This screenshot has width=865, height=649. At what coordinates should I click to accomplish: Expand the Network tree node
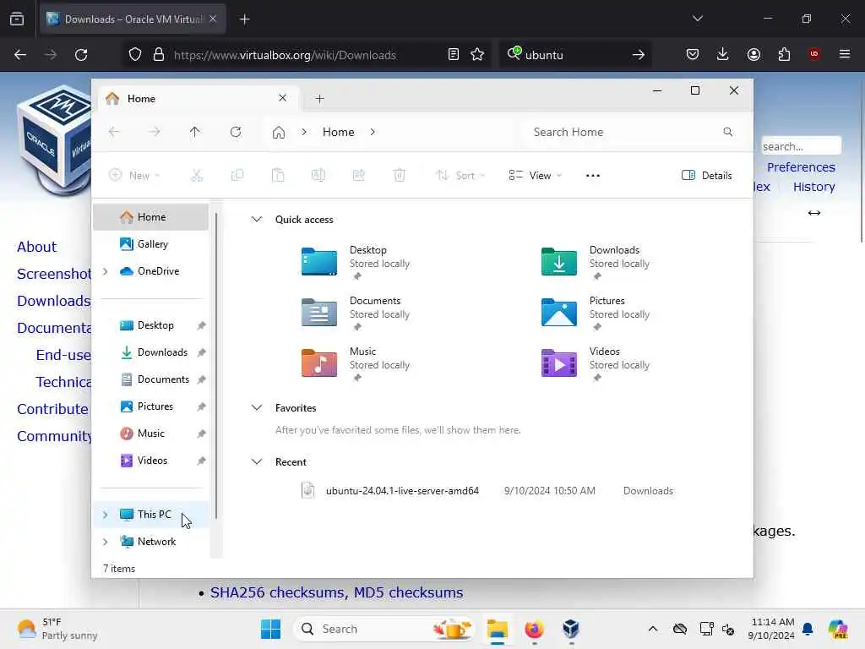click(x=106, y=542)
